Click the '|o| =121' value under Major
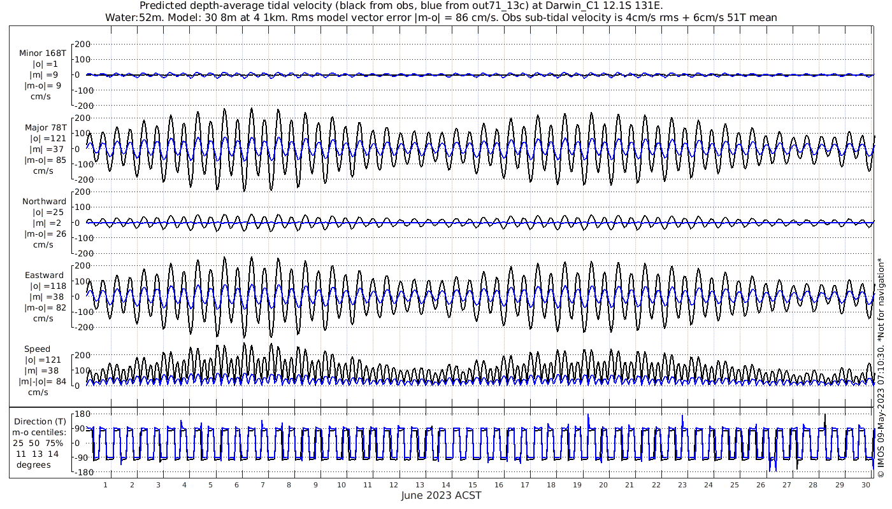Image resolution: width=892 pixels, height=509 pixels. pyautogui.click(x=47, y=138)
